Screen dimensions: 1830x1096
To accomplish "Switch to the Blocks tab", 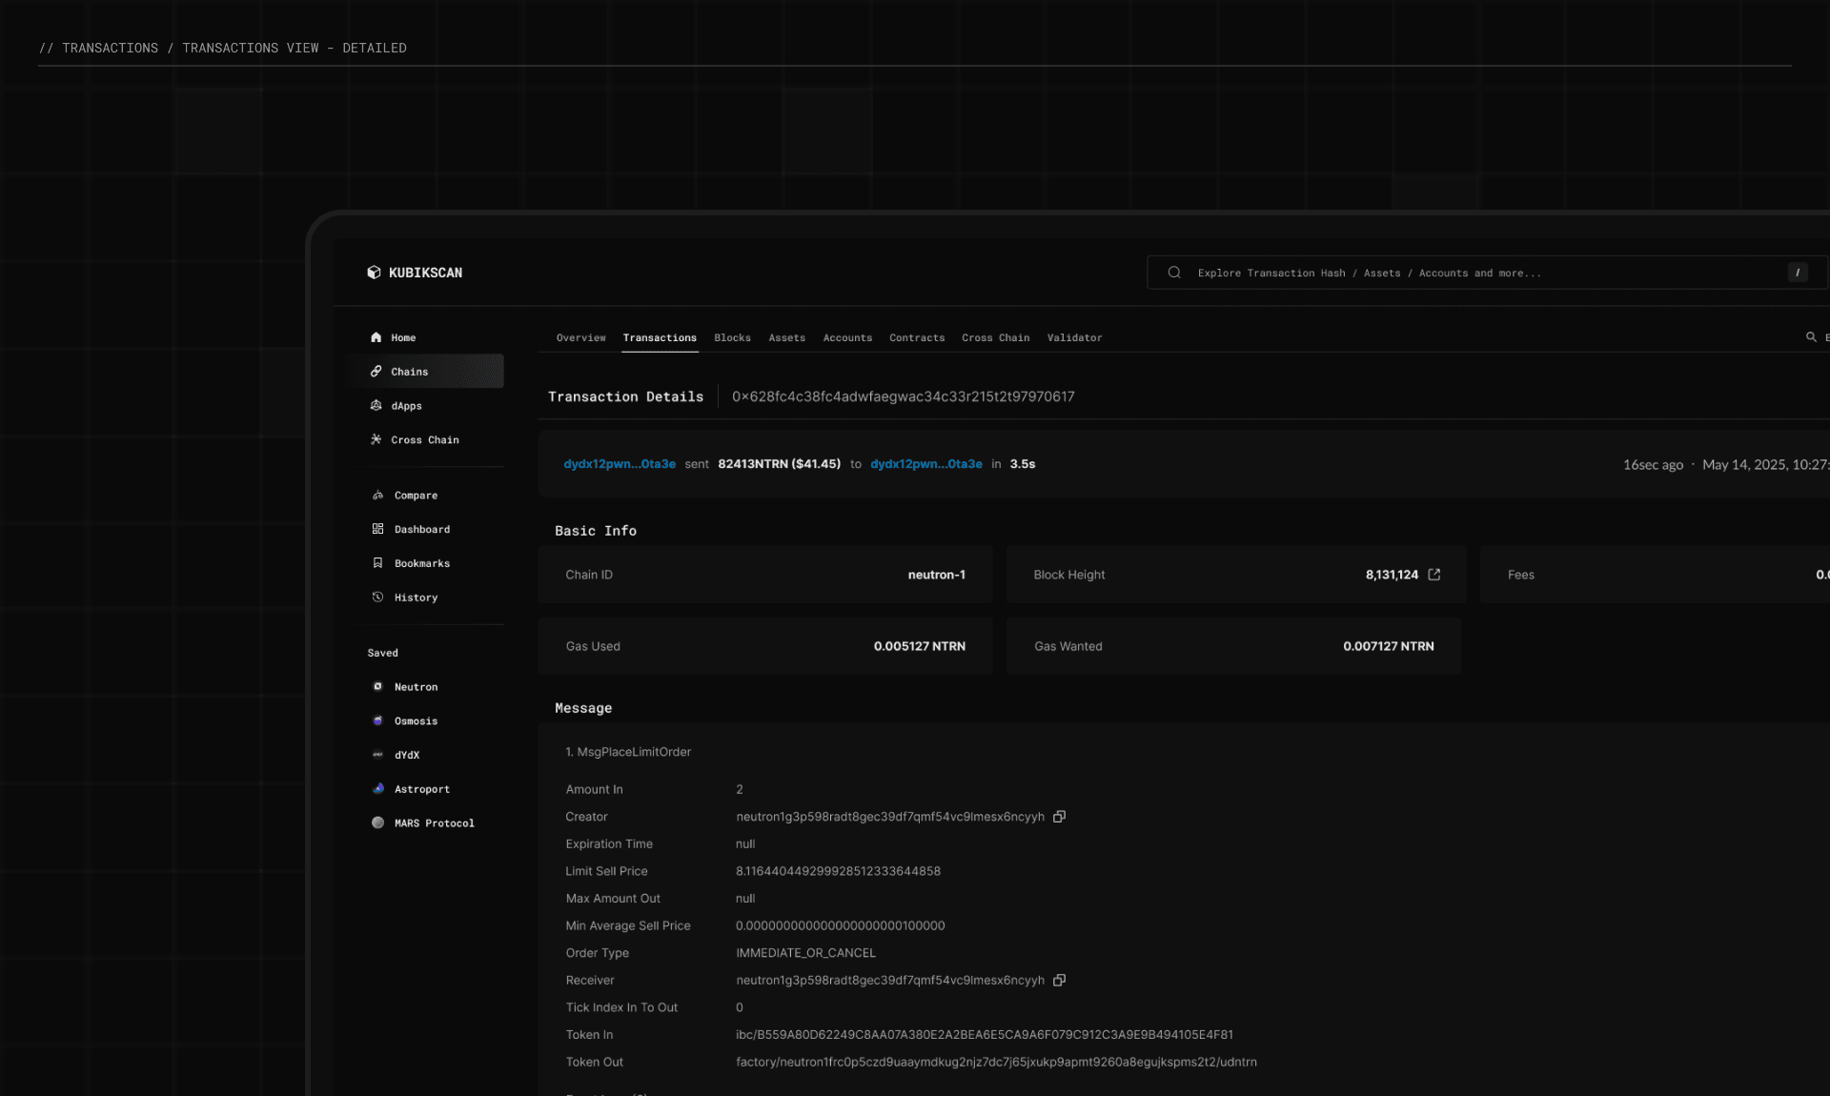I will tap(732, 337).
